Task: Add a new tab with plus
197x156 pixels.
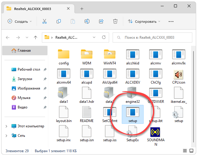Action: pyautogui.click(x=82, y=9)
